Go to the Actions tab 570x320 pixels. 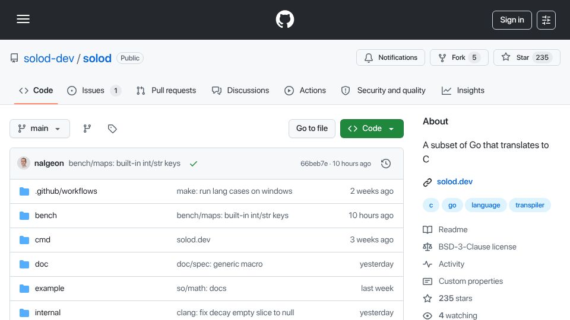coord(305,90)
